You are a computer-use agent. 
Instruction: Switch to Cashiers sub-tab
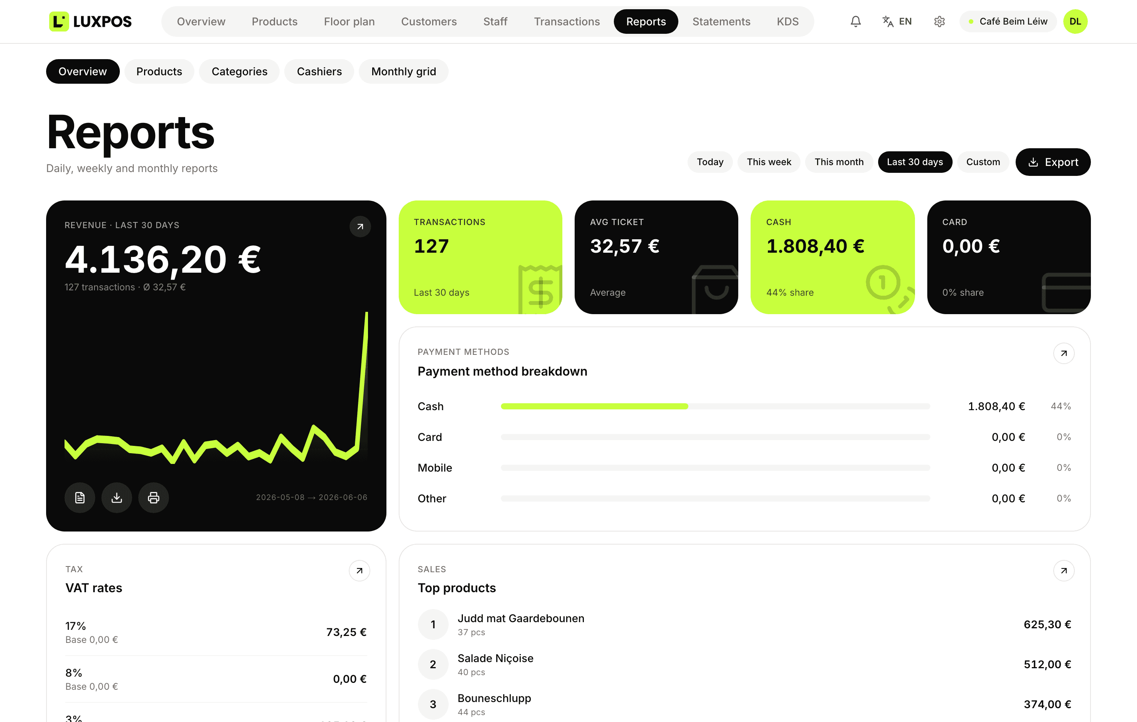tap(319, 71)
